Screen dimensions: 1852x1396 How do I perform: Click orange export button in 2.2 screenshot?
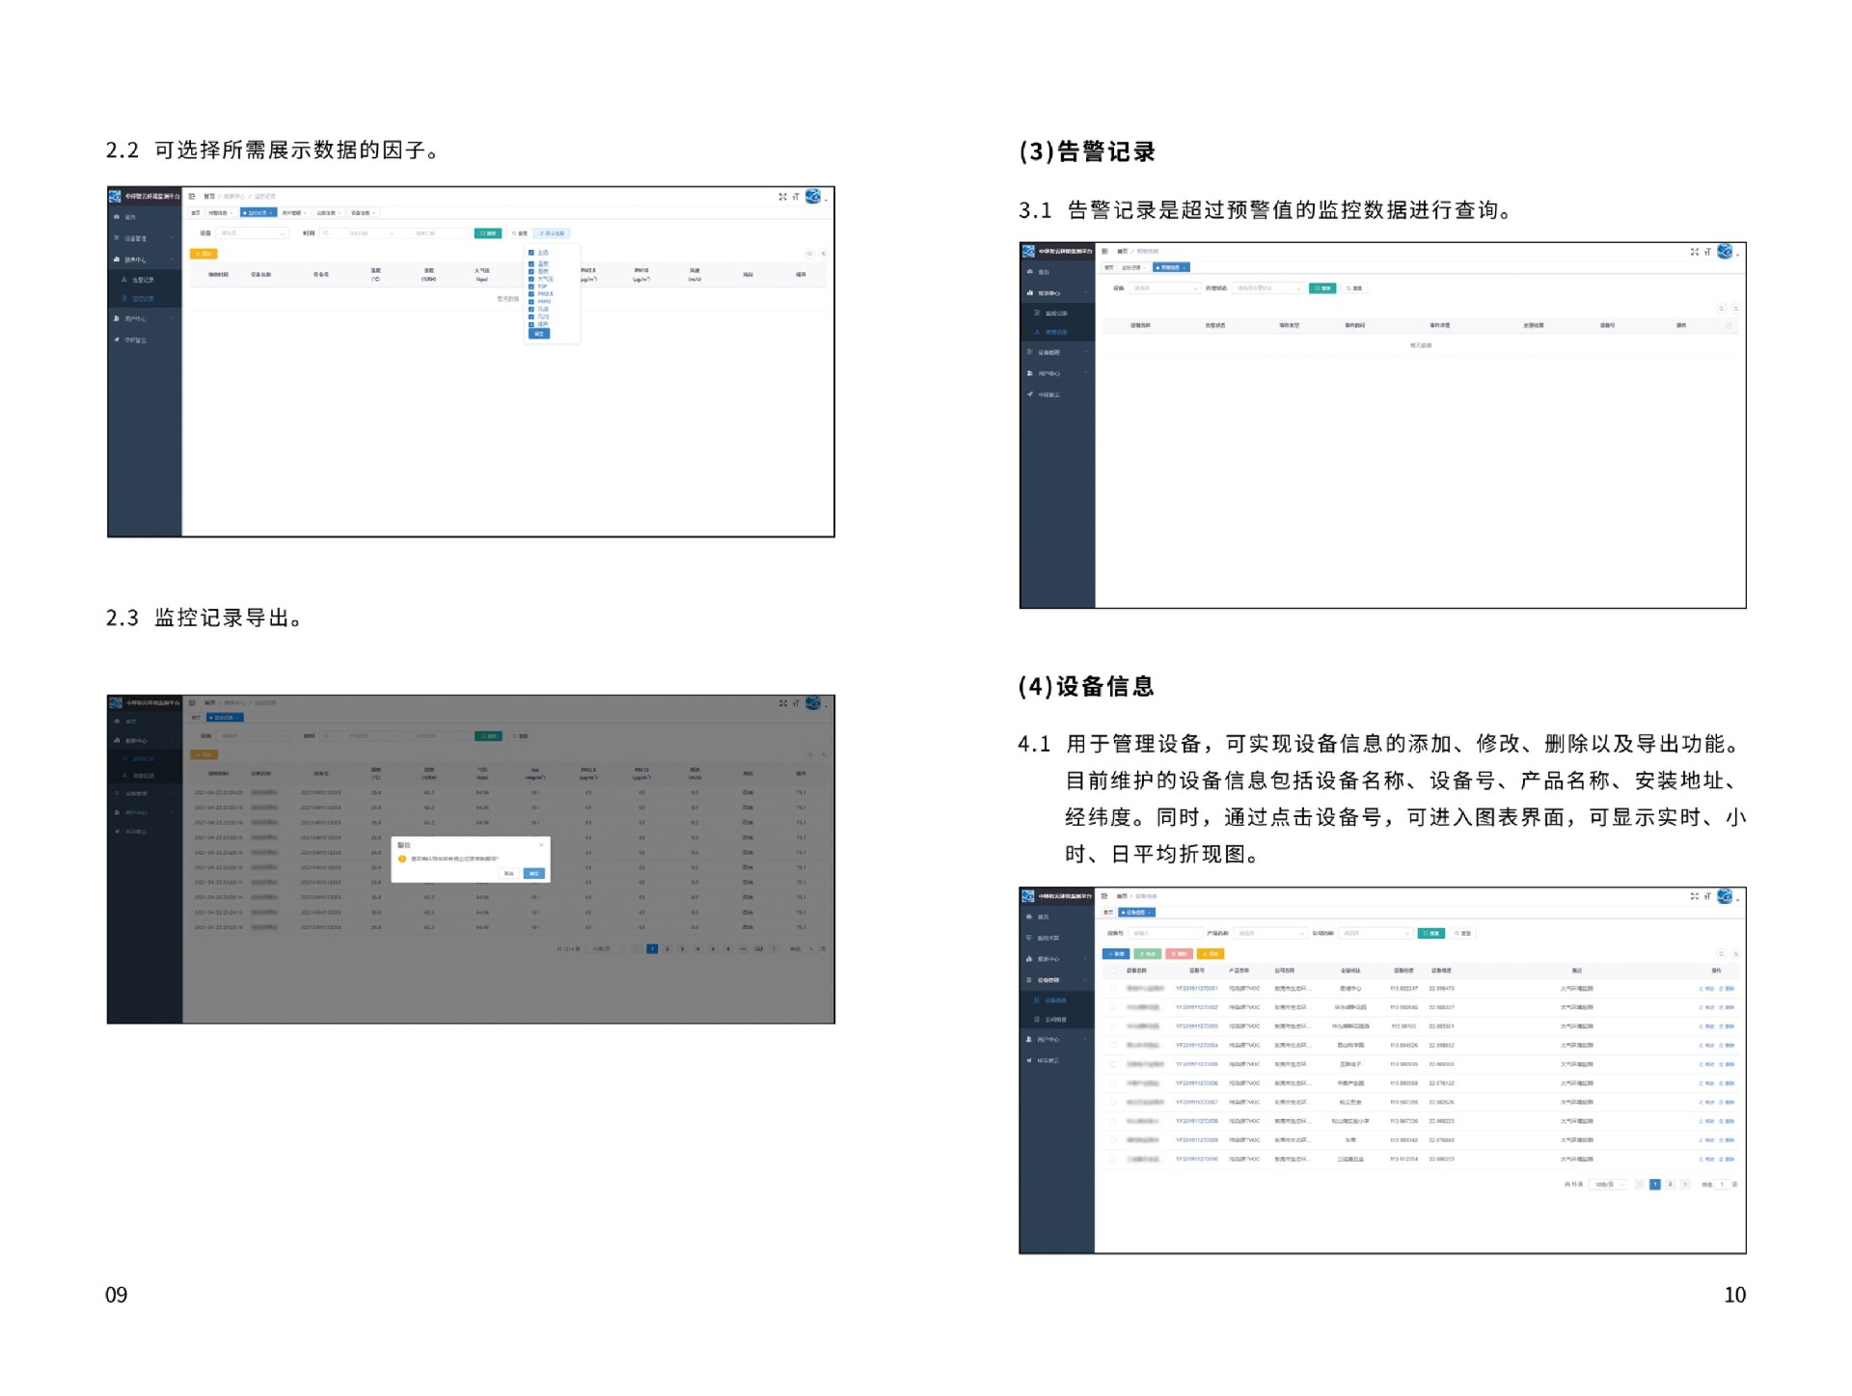(x=204, y=254)
